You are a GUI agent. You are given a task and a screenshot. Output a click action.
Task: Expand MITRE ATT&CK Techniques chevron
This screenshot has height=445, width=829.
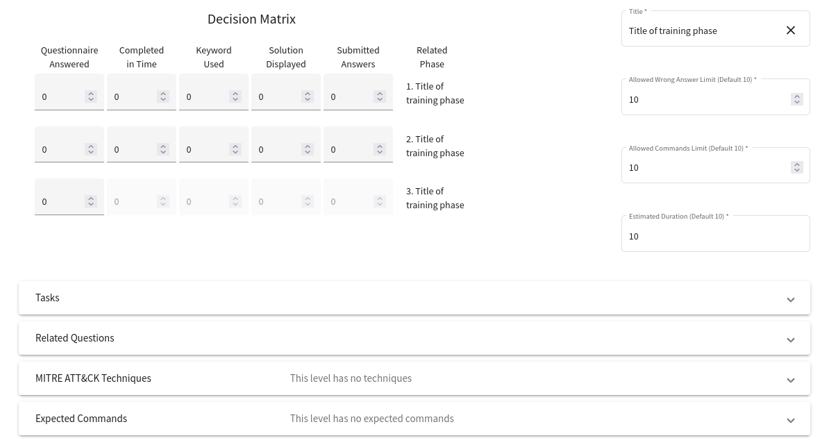(x=790, y=380)
